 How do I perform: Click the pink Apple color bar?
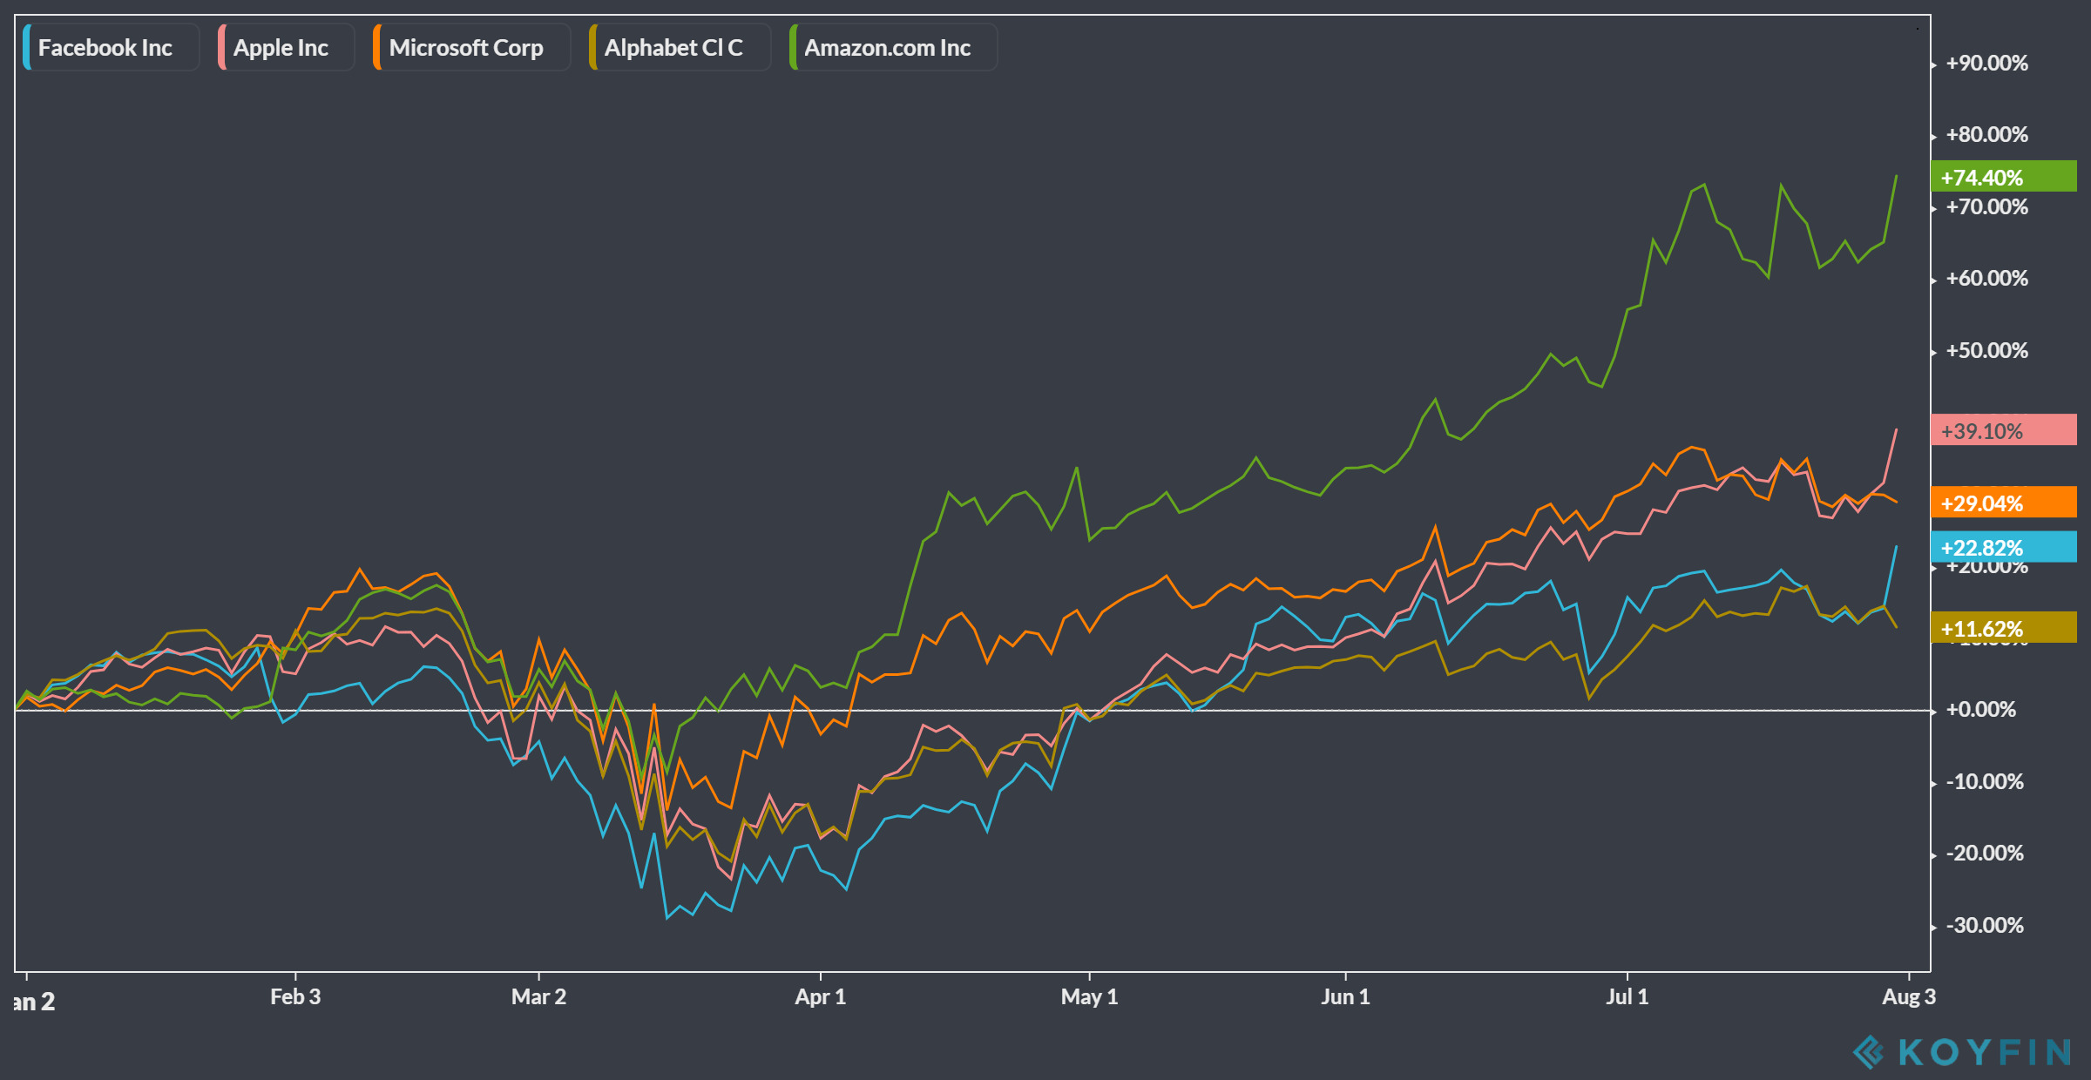(x=222, y=47)
